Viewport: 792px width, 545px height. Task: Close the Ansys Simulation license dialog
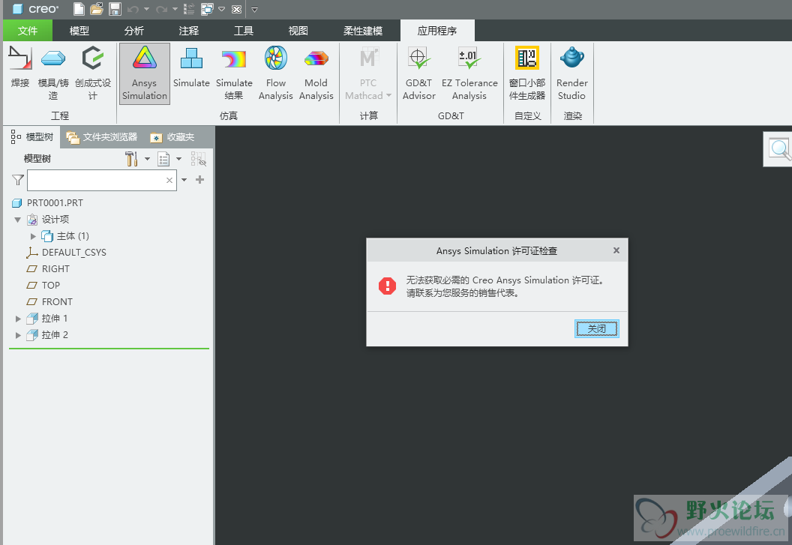point(616,250)
